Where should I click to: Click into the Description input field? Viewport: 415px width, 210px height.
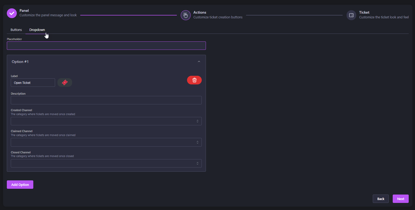(x=106, y=100)
